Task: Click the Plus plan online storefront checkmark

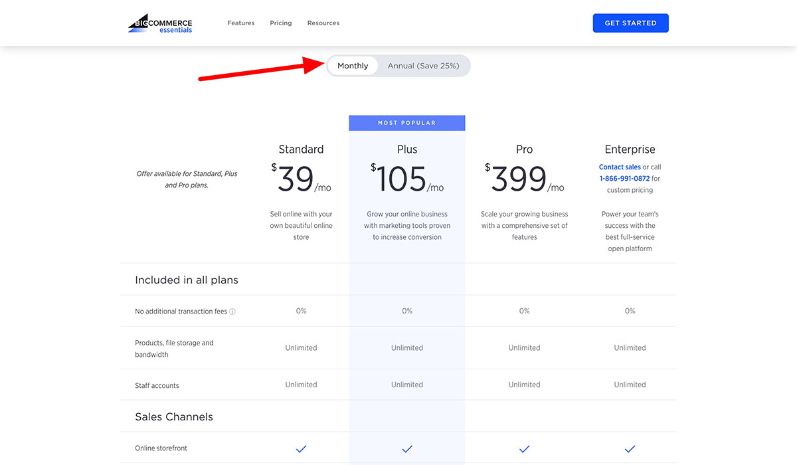Action: click(x=406, y=448)
